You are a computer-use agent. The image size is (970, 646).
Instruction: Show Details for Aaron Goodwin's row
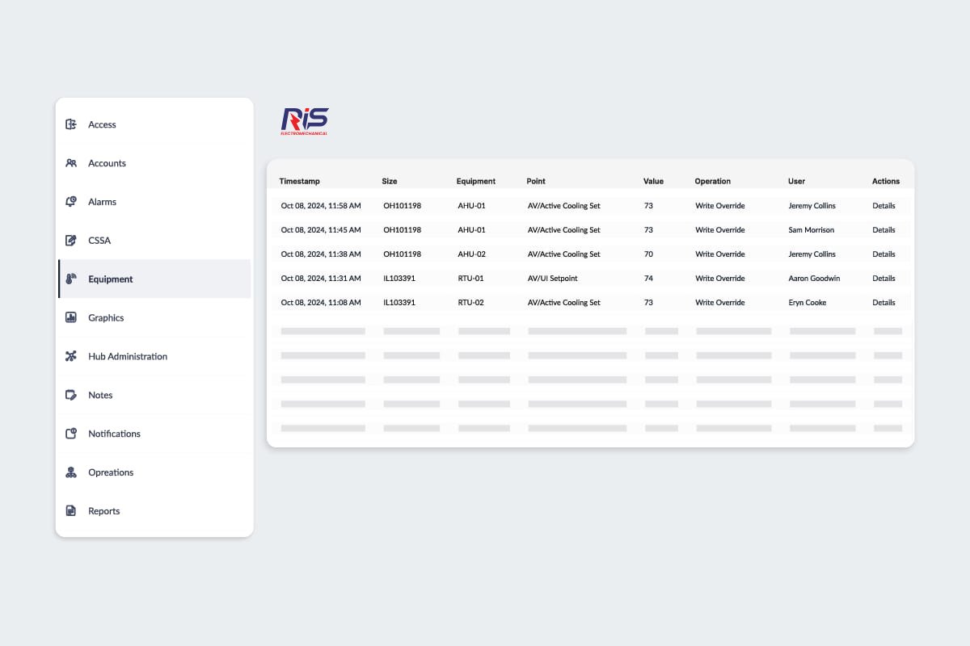pyautogui.click(x=884, y=279)
